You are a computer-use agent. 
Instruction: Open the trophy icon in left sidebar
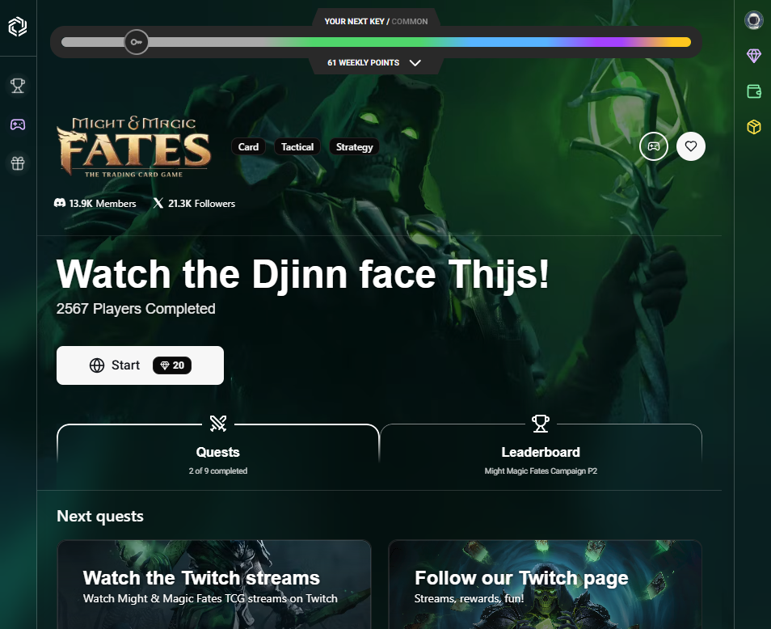click(18, 86)
